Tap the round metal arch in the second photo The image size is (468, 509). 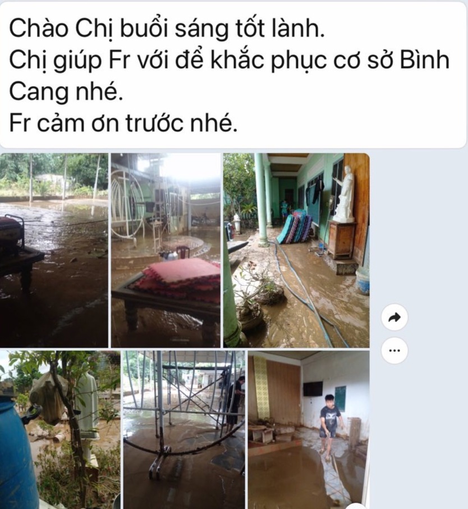click(127, 210)
